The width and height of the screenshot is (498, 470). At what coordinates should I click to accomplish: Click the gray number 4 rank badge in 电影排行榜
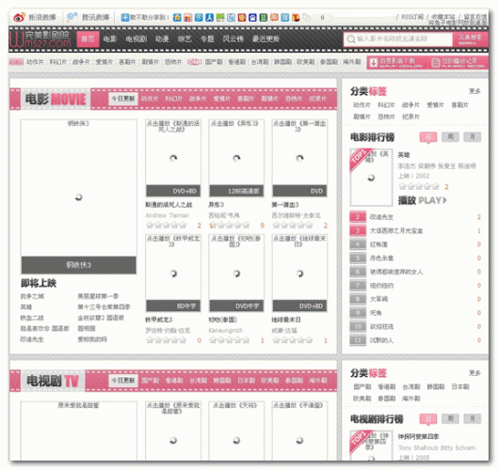tap(358, 244)
